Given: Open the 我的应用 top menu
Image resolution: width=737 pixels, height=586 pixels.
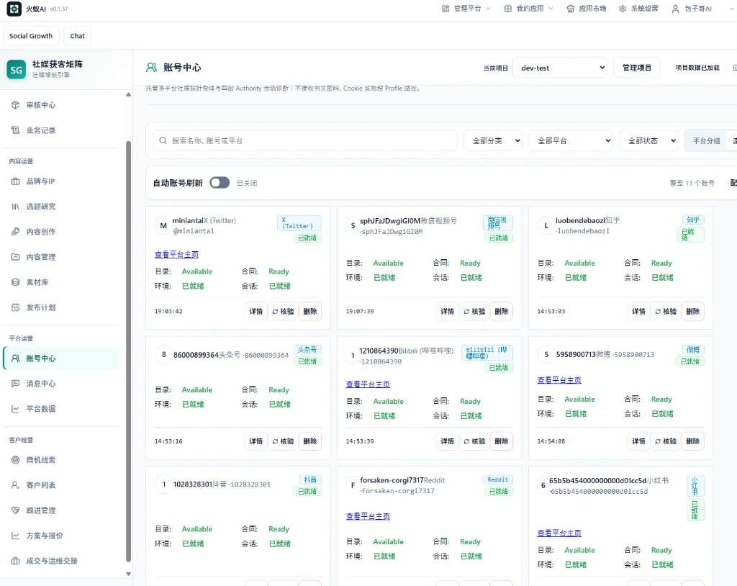Looking at the screenshot, I should pyautogui.click(x=529, y=9).
